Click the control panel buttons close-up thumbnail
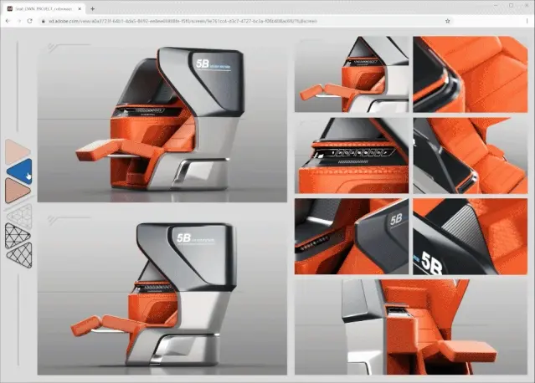This screenshot has width=535, height=383. coord(352,155)
